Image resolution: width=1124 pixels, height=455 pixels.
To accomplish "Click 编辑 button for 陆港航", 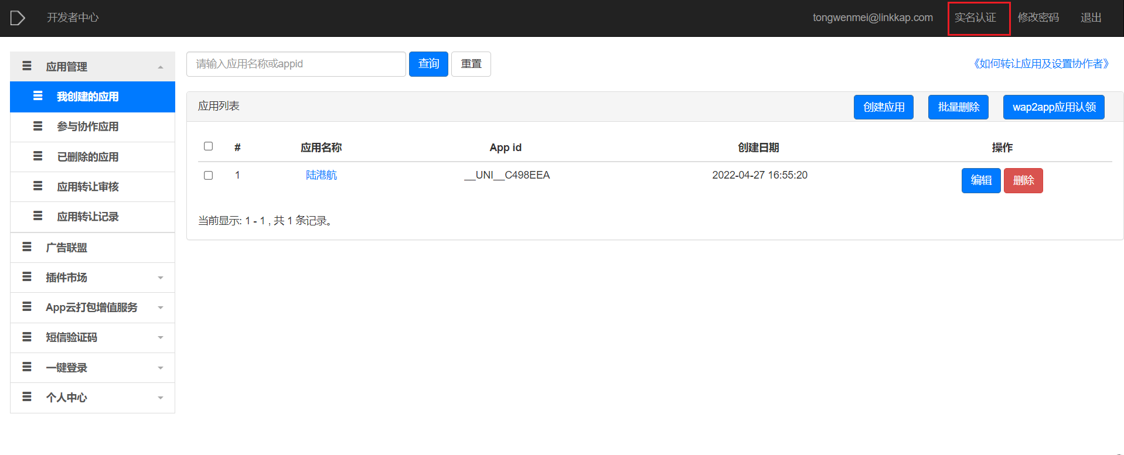I will click(981, 180).
